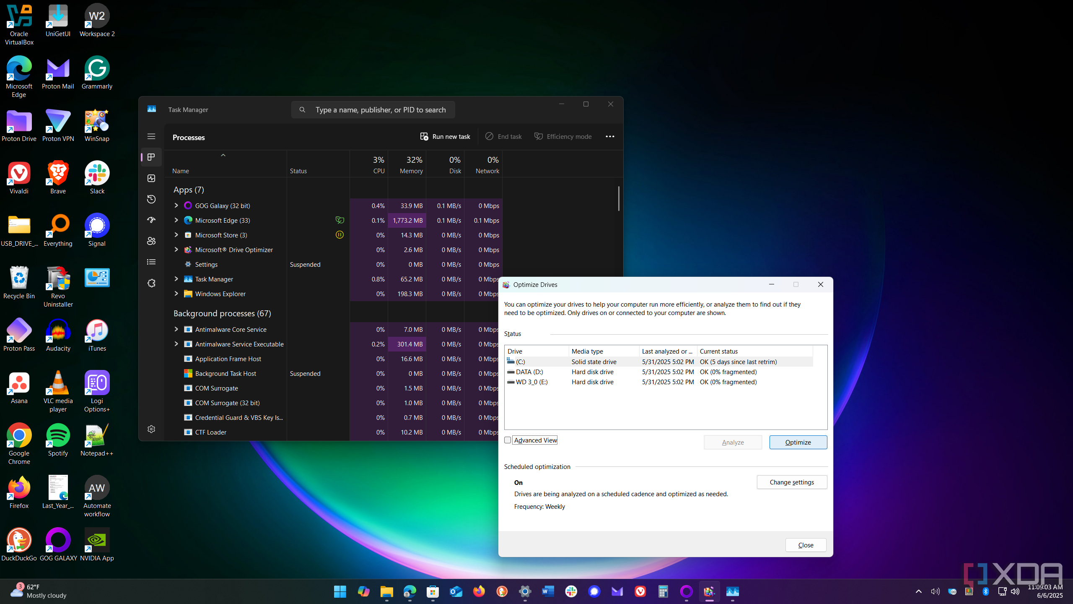Click the Task Manager search field

[373, 109]
